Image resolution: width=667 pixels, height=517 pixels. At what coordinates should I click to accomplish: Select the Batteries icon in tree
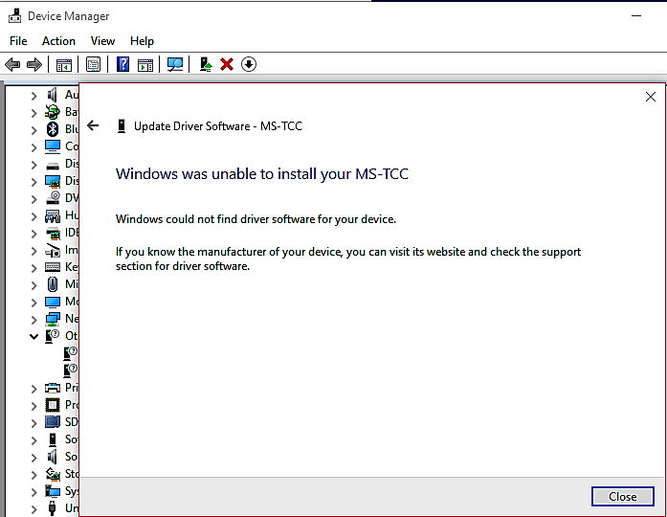(x=53, y=112)
